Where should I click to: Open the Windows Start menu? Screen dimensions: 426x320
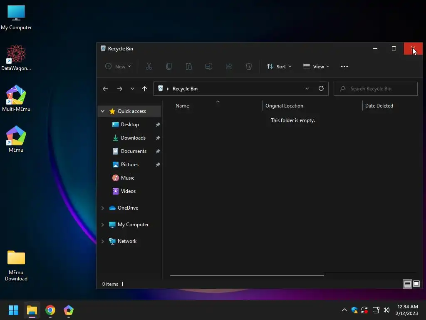tap(13, 310)
